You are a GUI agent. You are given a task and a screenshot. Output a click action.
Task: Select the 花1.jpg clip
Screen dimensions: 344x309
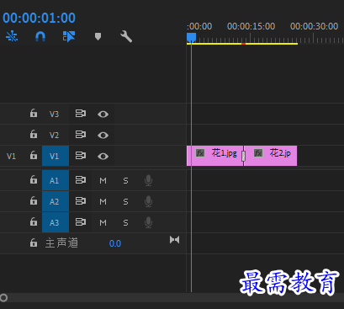point(214,156)
